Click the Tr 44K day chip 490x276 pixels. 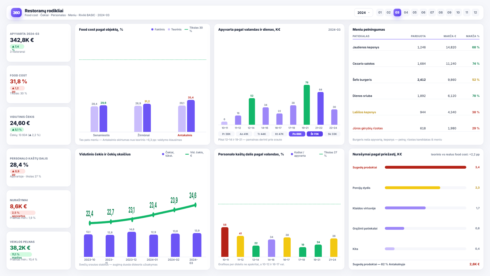click(262, 134)
